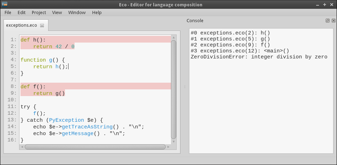This screenshot has height=165, width=337.
Task: Open the Window menu
Action: (x=77, y=12)
